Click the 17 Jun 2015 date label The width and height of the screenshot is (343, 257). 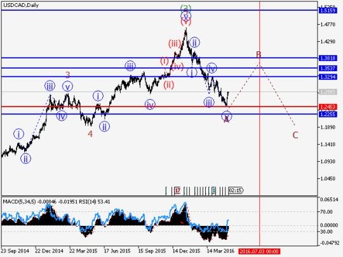(118, 251)
